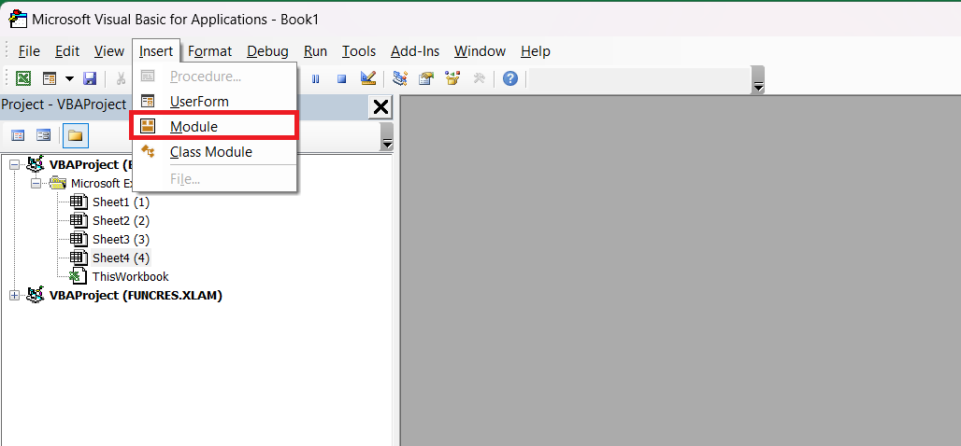This screenshot has height=446, width=961.
Task: Select ThisWorkbook in project tree
Action: pyautogui.click(x=131, y=276)
